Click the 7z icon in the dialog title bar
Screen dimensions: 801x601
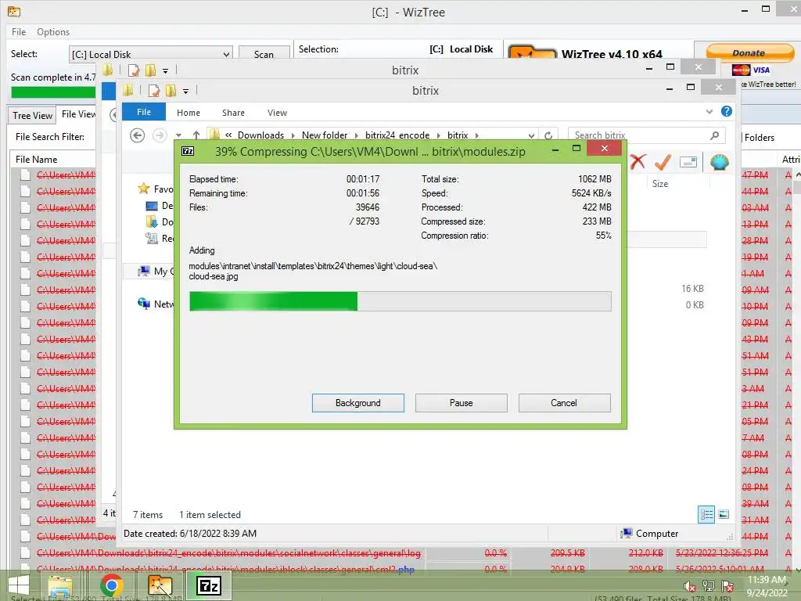pyautogui.click(x=188, y=151)
